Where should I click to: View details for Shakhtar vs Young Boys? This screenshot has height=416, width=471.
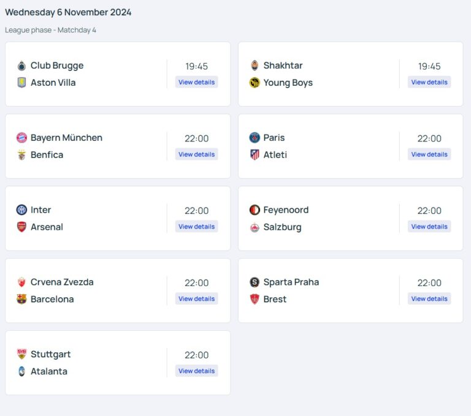point(429,82)
